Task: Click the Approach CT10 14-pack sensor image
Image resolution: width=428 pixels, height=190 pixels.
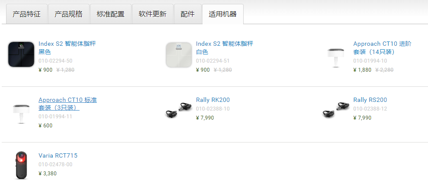Action: point(336,57)
